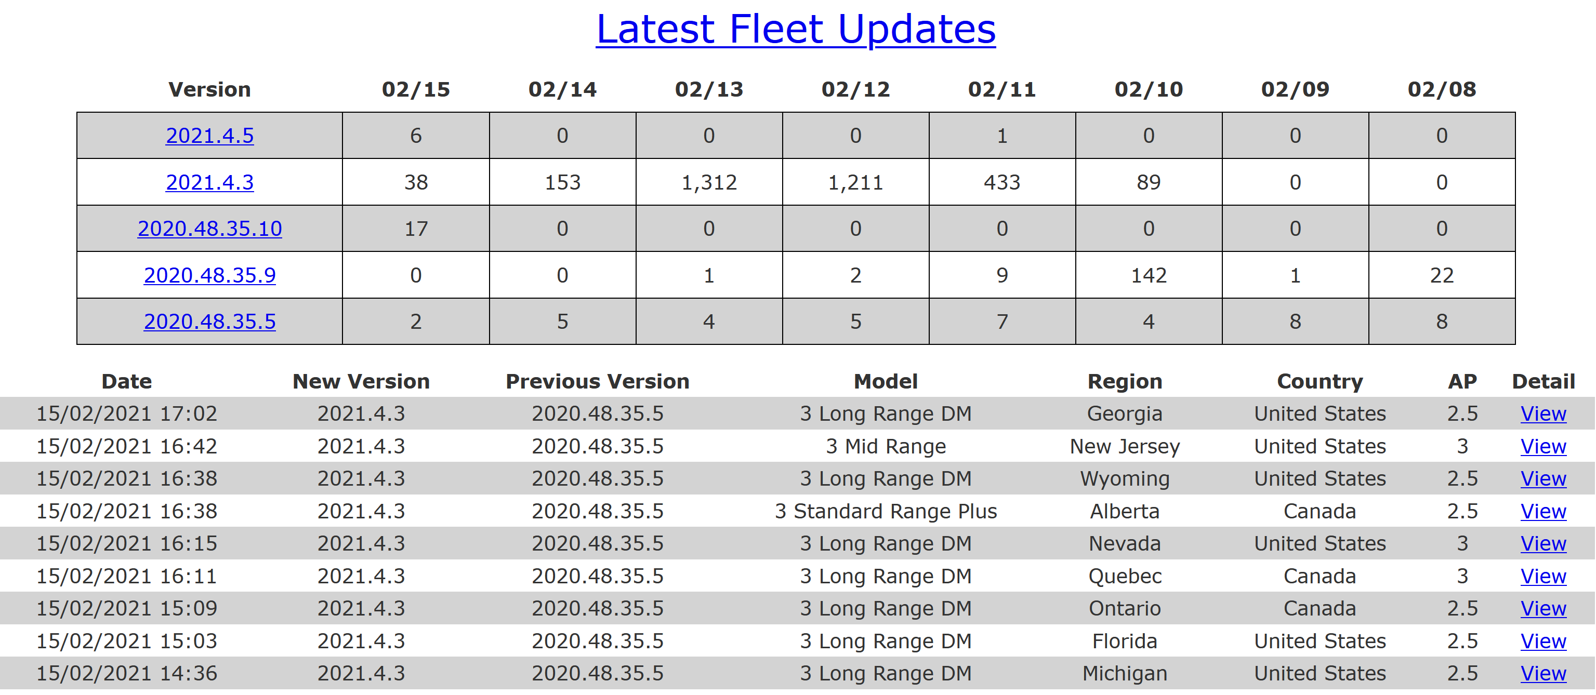
Task: Click the 1,312 count cell for 02/13
Action: pos(709,182)
